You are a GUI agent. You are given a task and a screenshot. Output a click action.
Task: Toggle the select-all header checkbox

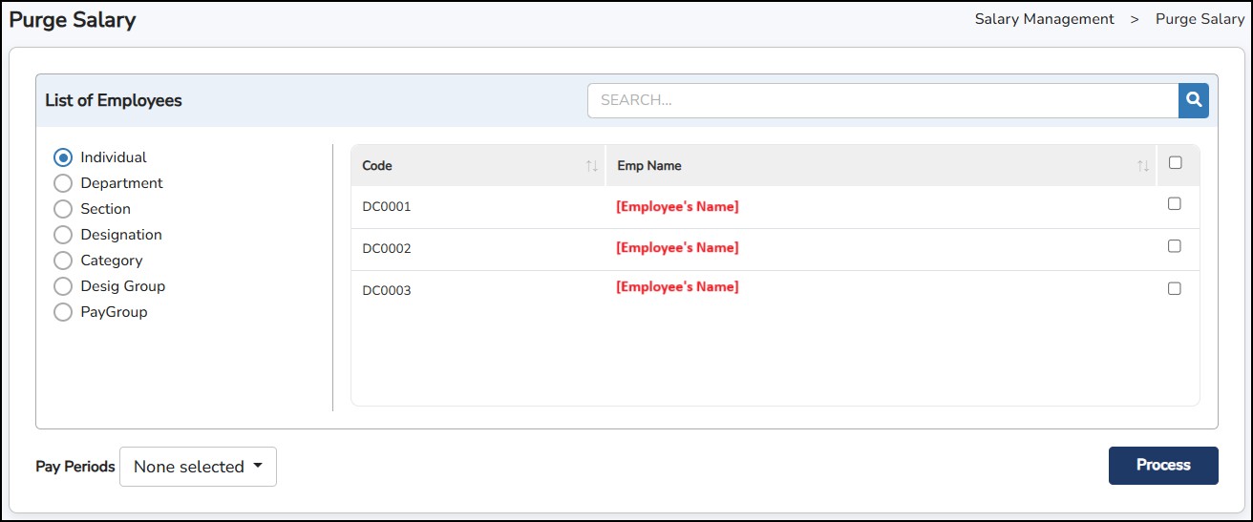pyautogui.click(x=1175, y=163)
